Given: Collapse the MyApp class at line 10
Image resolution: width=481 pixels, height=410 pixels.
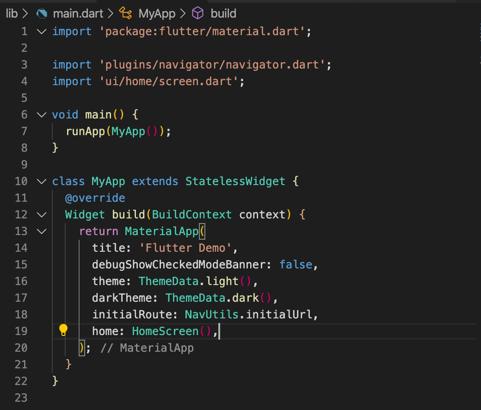Looking at the screenshot, I should pyautogui.click(x=42, y=181).
